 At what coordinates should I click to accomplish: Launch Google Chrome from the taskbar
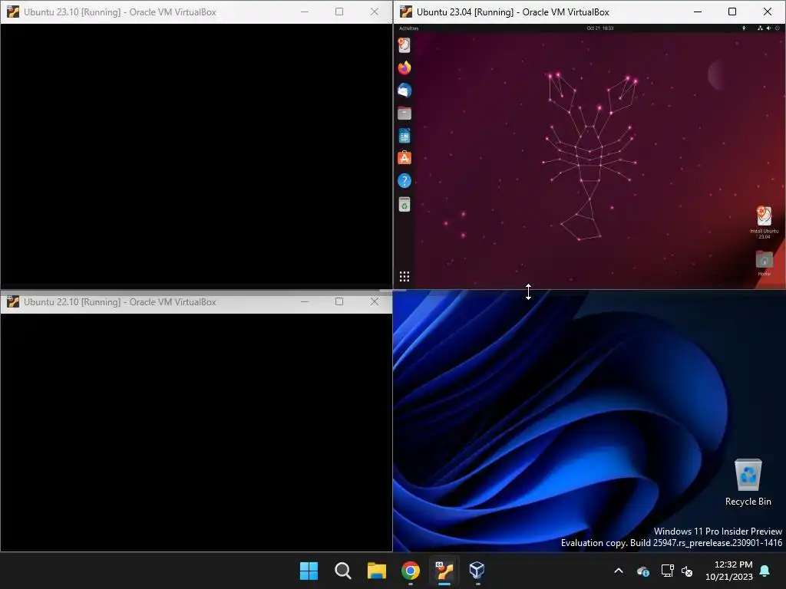coord(411,571)
